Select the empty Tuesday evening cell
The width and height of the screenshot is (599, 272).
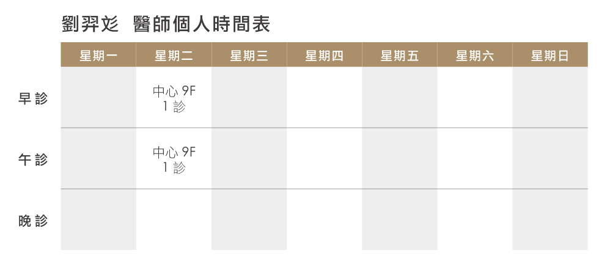tap(174, 220)
